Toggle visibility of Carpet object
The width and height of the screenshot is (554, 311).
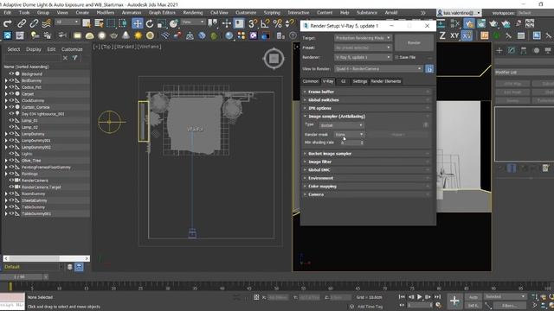pyautogui.click(x=11, y=94)
